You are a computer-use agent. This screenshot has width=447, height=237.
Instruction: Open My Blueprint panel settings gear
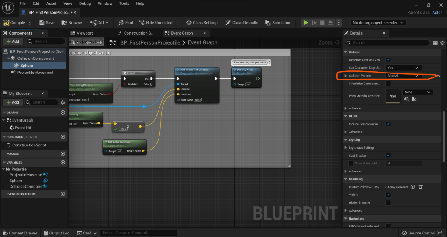pos(62,102)
